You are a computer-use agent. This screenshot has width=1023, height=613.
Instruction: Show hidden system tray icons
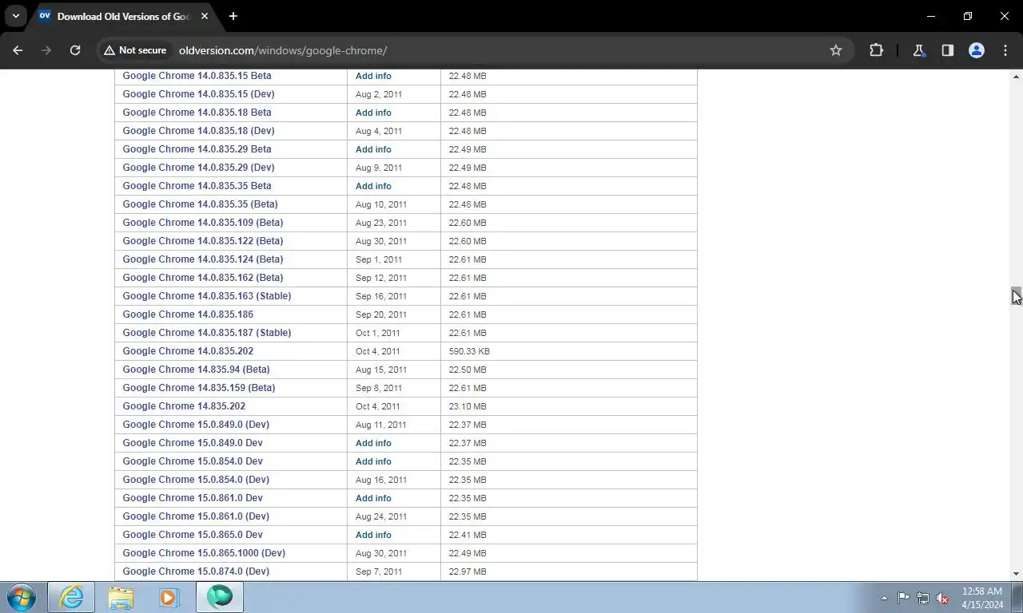(x=884, y=598)
